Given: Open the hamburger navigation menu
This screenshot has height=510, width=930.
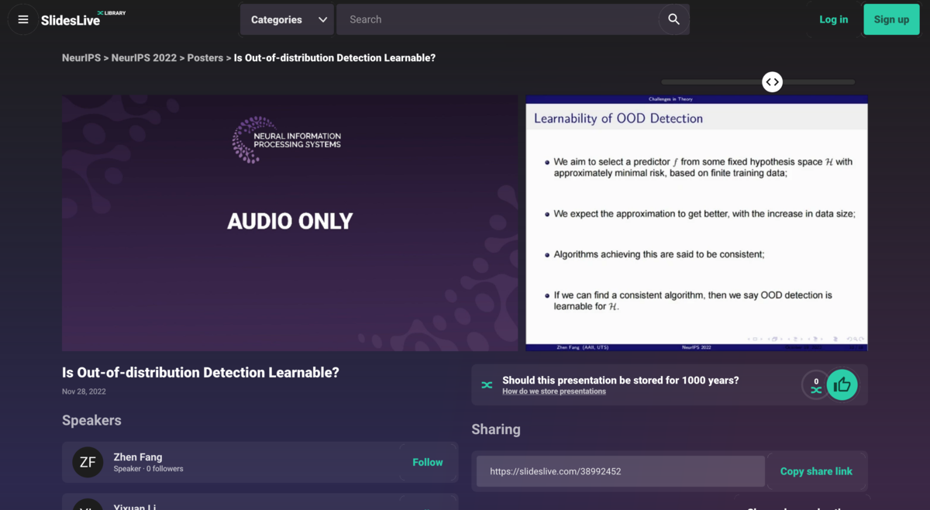Looking at the screenshot, I should tap(23, 19).
